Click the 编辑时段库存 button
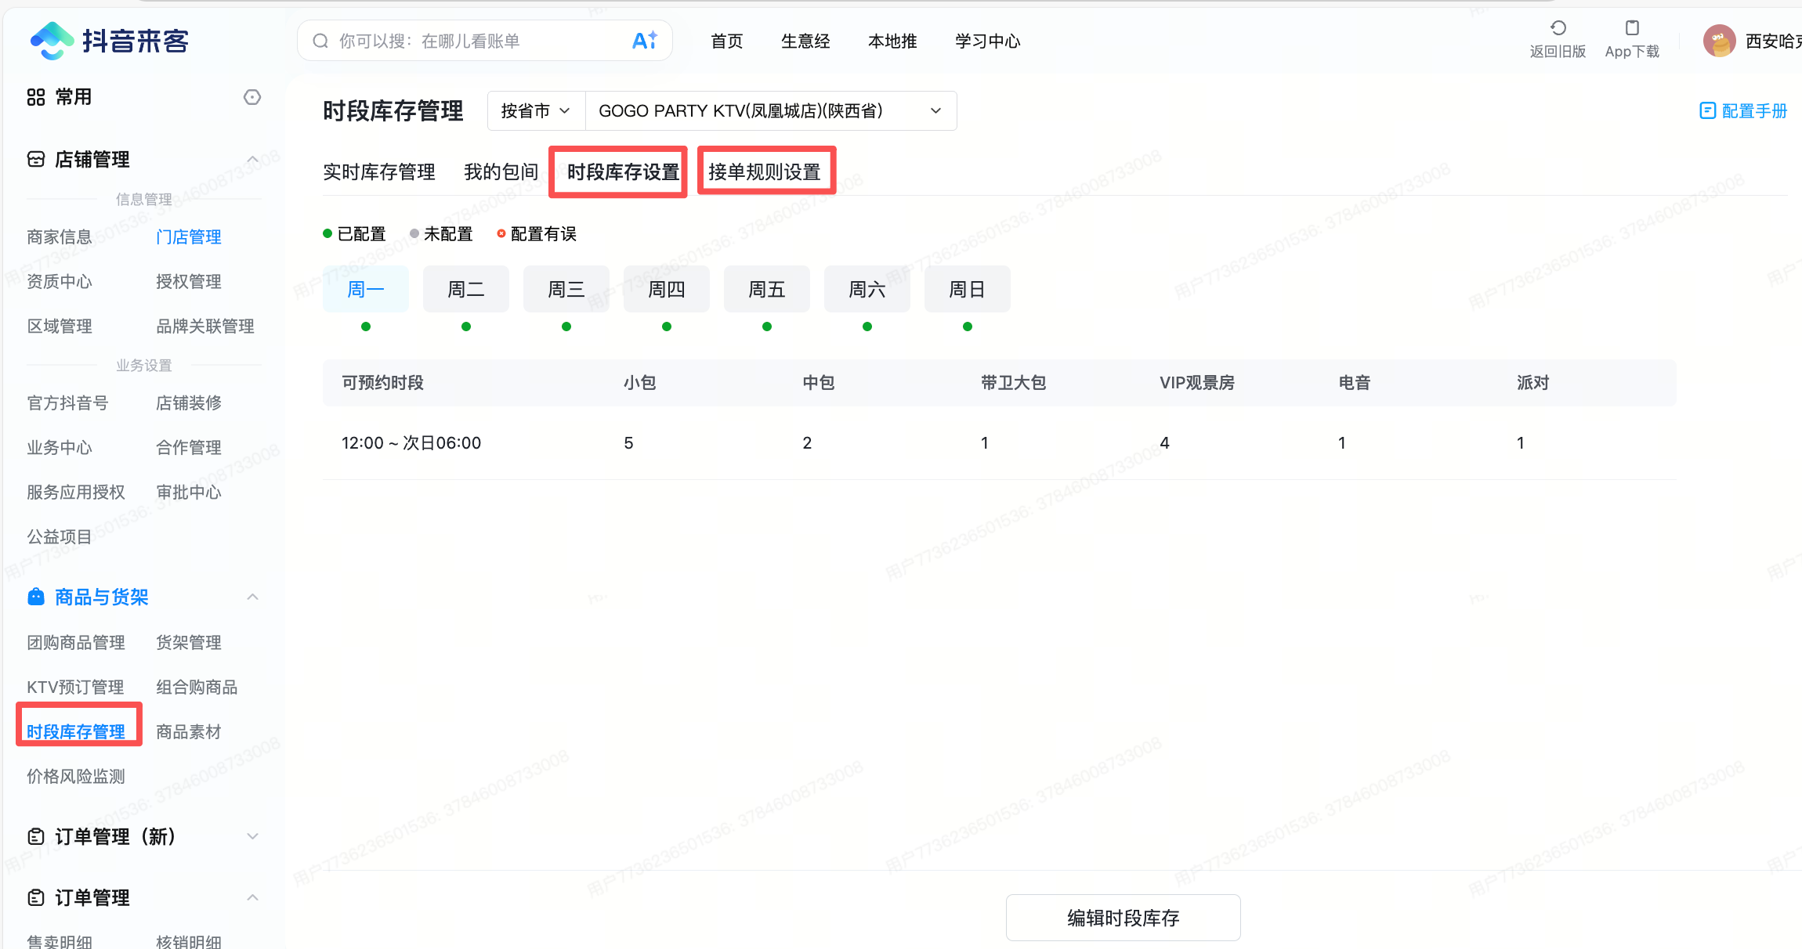 [1122, 917]
